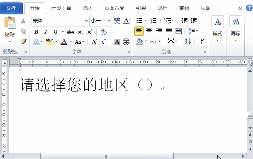Viewport: 253px width, 159px height.
Task: Toggle Underline formatting
Action: [x=56, y=32]
